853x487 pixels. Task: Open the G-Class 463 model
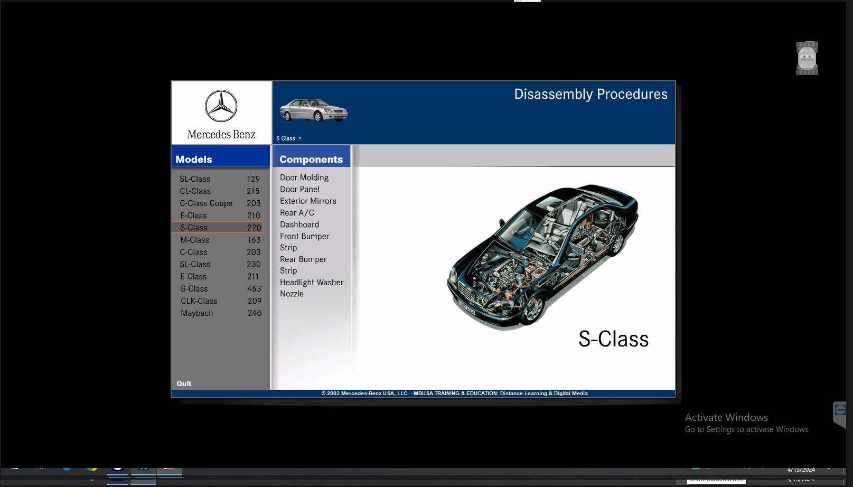(220, 288)
